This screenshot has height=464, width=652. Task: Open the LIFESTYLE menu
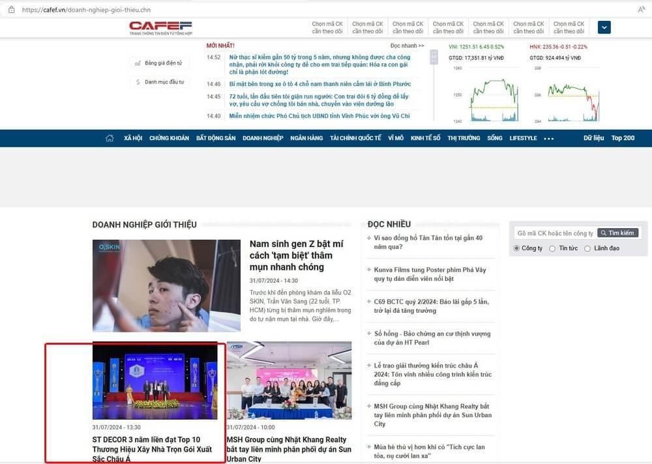coord(523,138)
